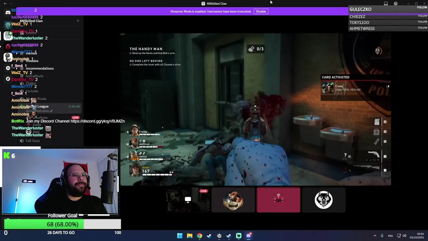Click FOLLOW next to CHIEZEZ
This screenshot has height=241, width=428.
click(x=422, y=16)
